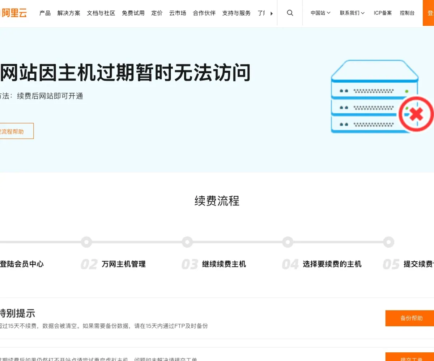Expand the 中国站 region dropdown
This screenshot has height=361, width=434.
[320, 13]
